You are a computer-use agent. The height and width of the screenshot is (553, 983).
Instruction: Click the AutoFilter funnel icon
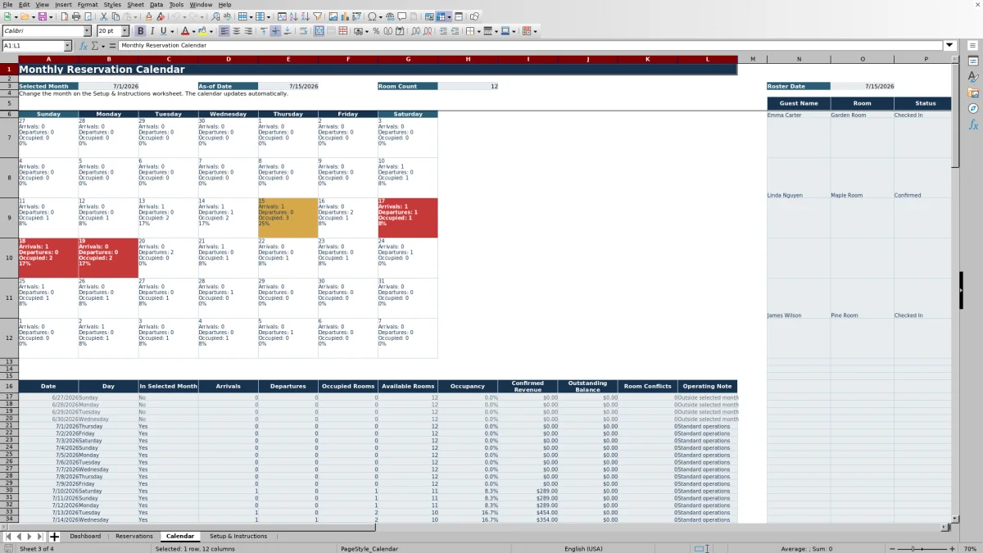tap(317, 16)
